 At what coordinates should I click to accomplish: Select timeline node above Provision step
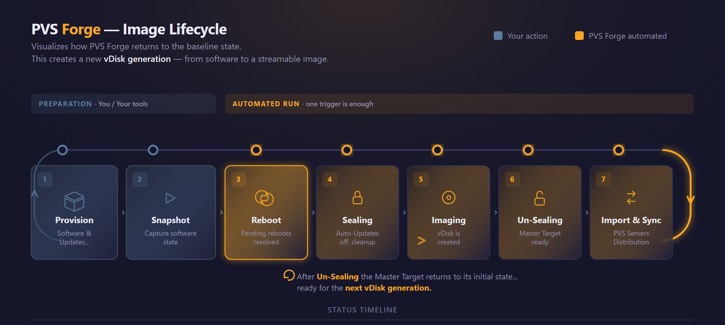click(x=62, y=150)
